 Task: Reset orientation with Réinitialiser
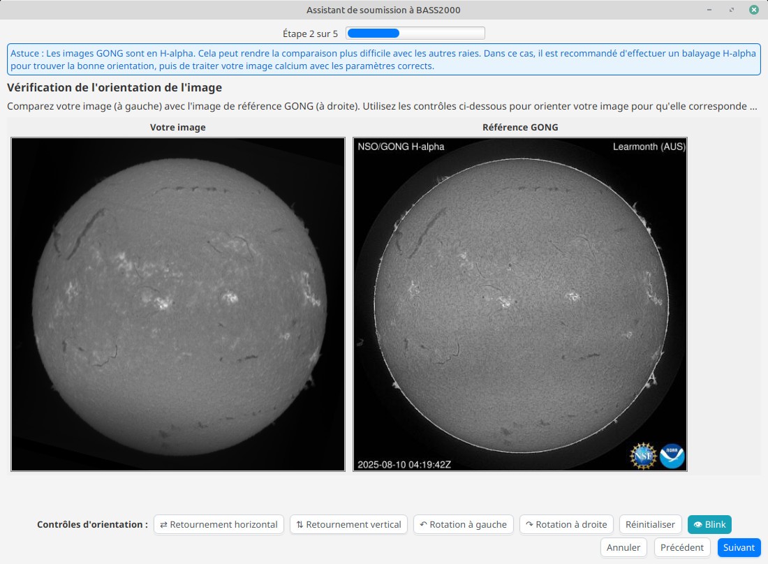click(x=650, y=524)
